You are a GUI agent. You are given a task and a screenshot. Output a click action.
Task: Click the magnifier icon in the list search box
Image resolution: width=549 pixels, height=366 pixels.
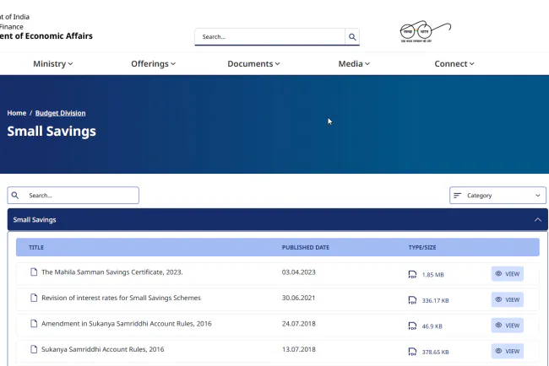pos(15,195)
